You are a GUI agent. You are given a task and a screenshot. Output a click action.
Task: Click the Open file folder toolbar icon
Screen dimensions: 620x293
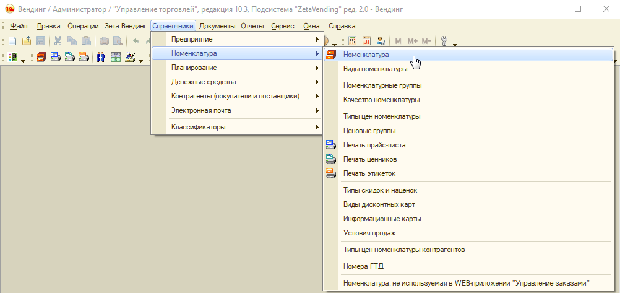tap(27, 41)
